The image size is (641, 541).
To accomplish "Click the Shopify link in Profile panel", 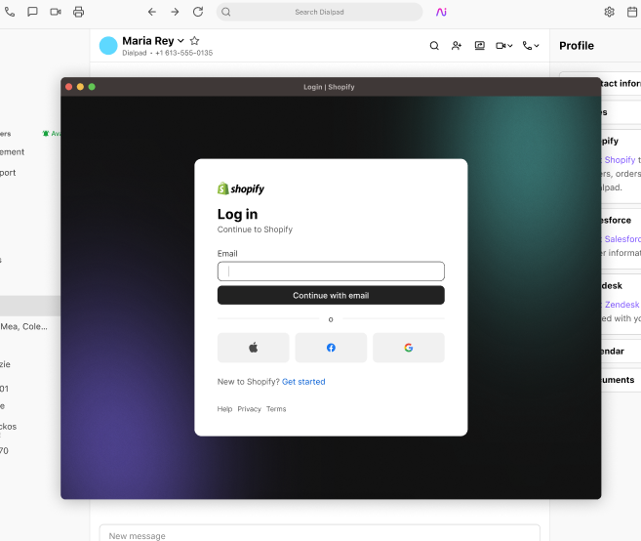I will [x=620, y=160].
